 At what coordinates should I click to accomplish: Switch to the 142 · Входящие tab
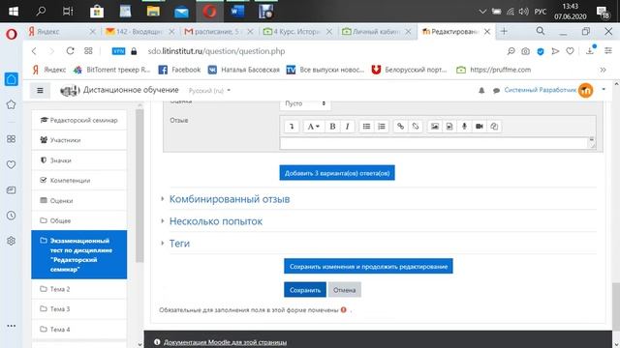pos(139,32)
